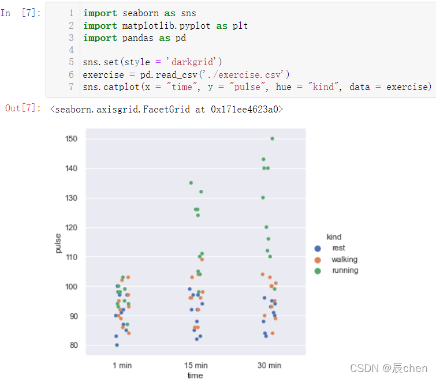Click the seaborn FacetGrid output text
Viewport: 436px width, 379px height.
coord(166,109)
